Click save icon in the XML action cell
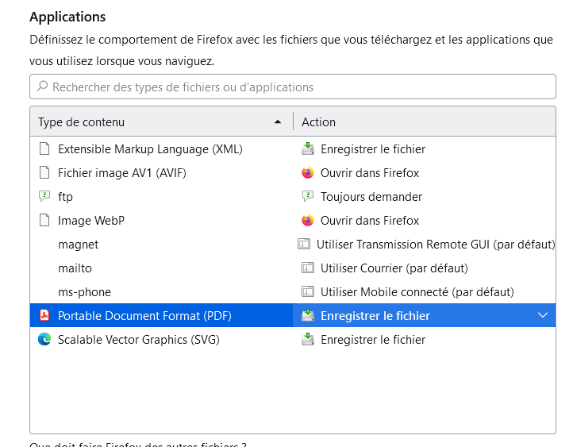 [x=308, y=149]
